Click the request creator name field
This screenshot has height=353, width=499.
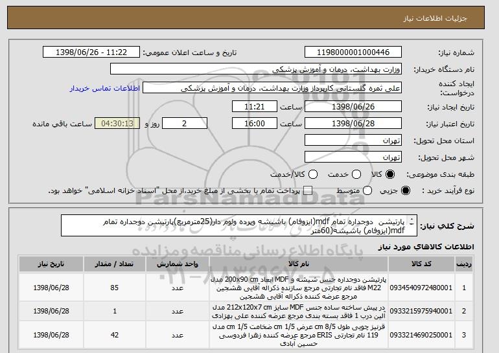point(272,88)
